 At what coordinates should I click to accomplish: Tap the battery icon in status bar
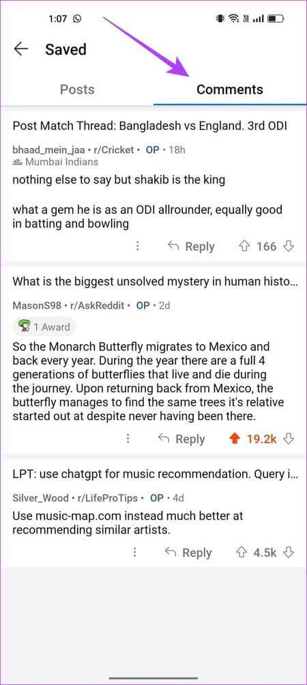pyautogui.click(x=276, y=19)
